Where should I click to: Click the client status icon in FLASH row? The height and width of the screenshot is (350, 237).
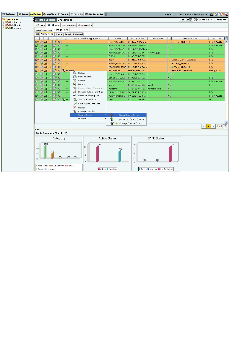coord(37,56)
